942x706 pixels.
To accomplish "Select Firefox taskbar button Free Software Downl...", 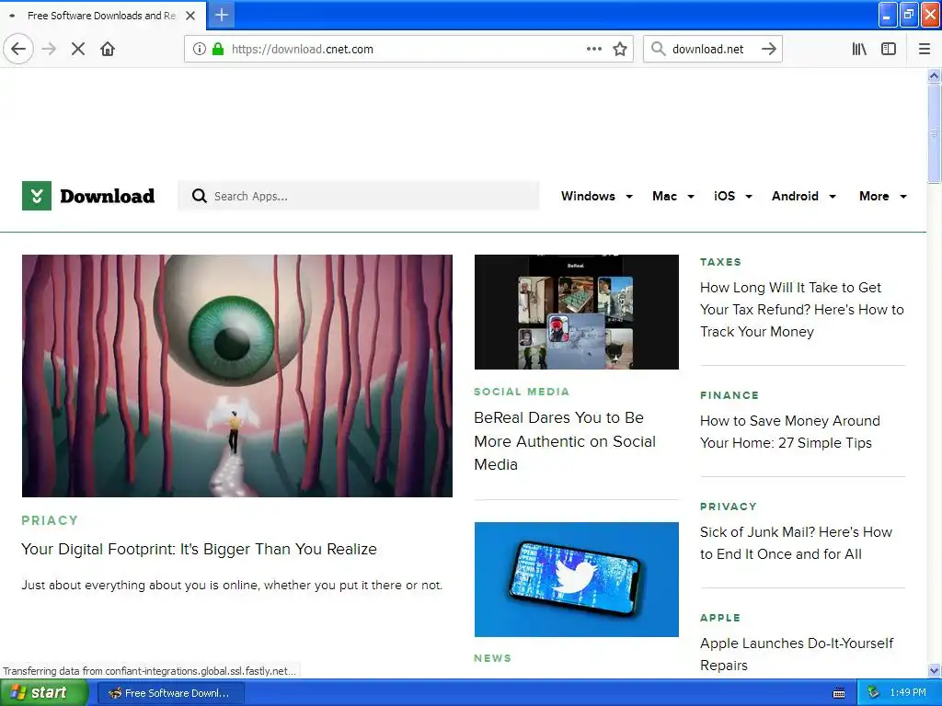I will click(x=170, y=693).
